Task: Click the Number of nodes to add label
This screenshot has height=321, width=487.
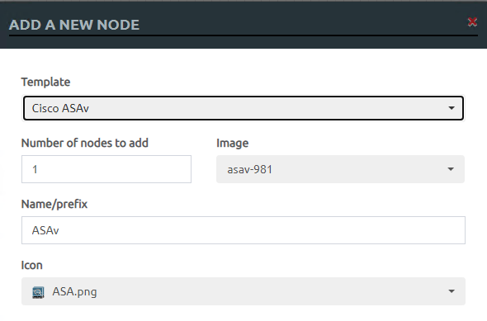Action: coord(85,143)
